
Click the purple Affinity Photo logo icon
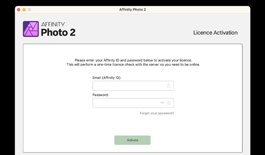[31, 29]
